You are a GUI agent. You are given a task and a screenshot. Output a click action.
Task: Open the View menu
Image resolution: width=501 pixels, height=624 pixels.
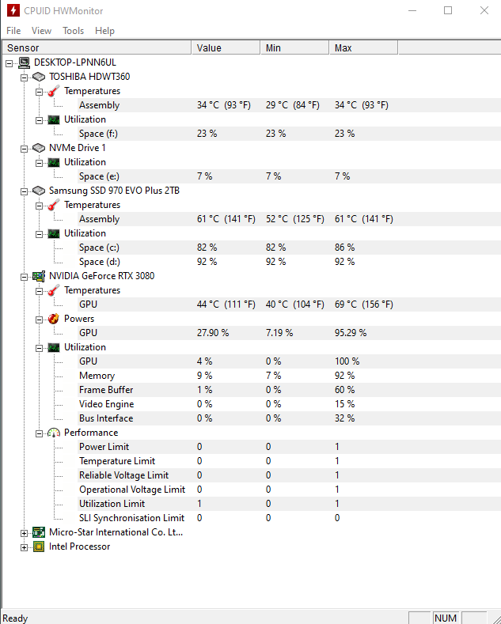(x=41, y=31)
